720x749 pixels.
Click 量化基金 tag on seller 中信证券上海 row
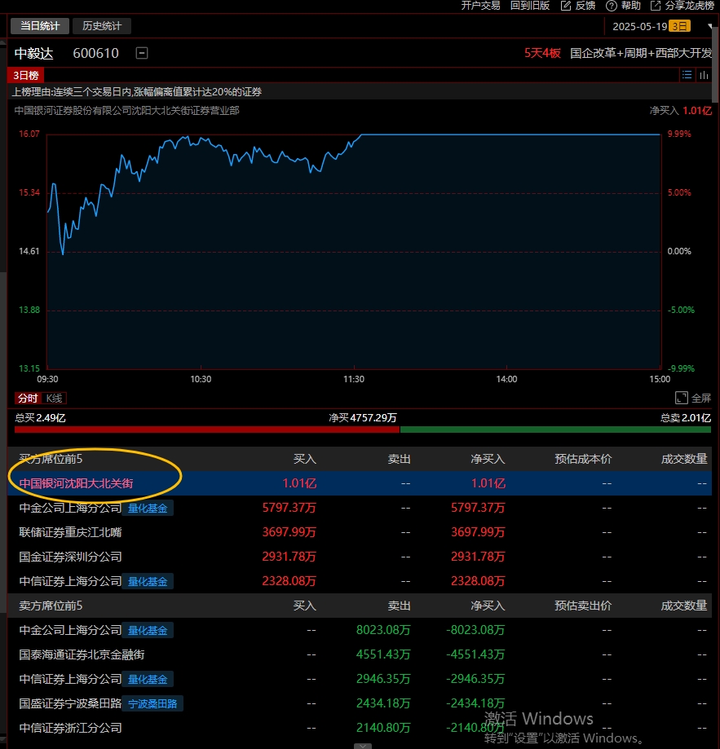pyautogui.click(x=148, y=679)
